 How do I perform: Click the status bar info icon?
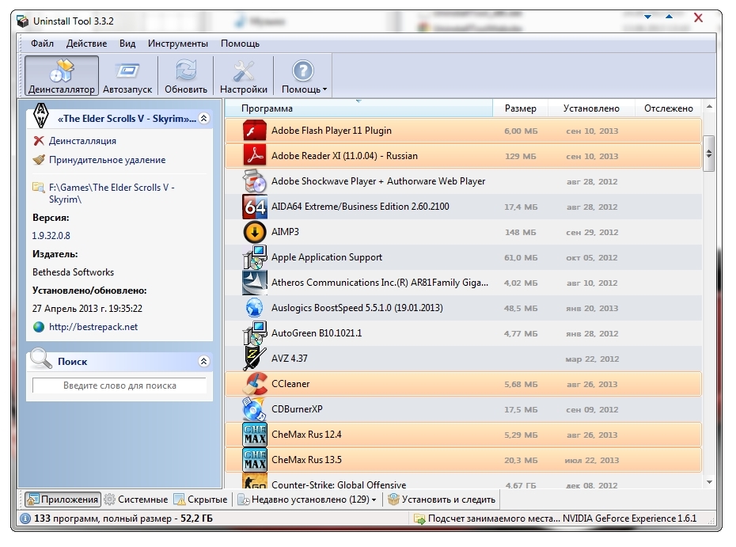click(25, 519)
